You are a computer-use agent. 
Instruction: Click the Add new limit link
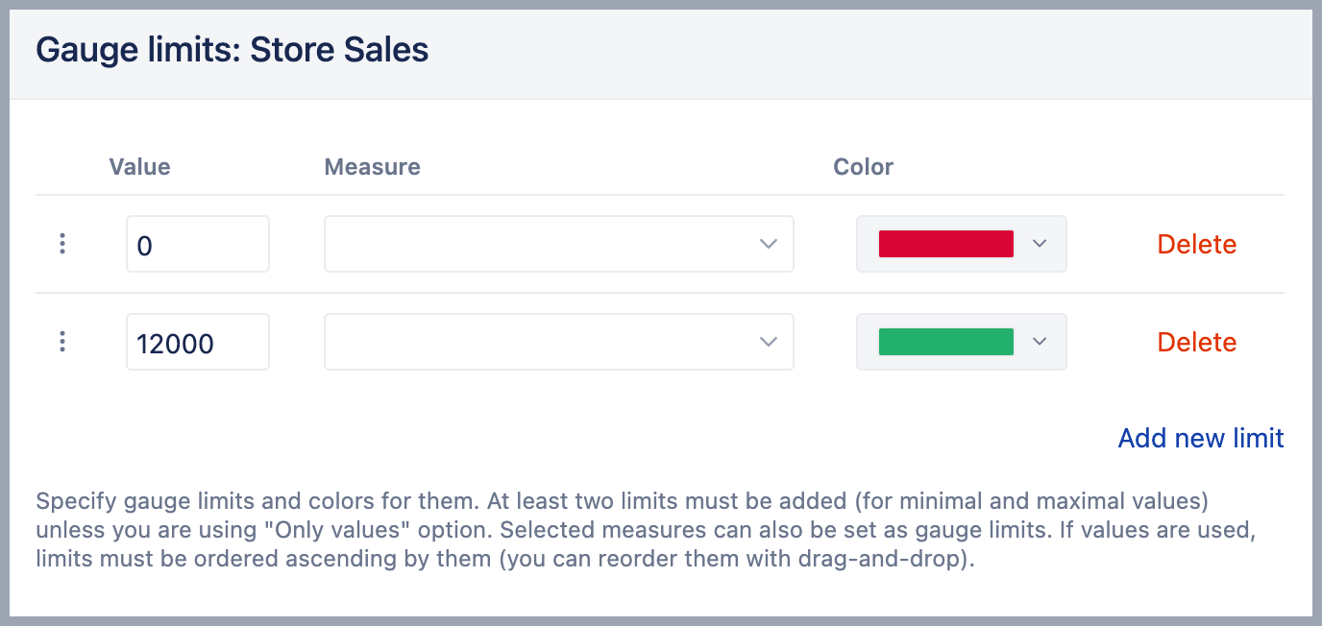point(1201,438)
